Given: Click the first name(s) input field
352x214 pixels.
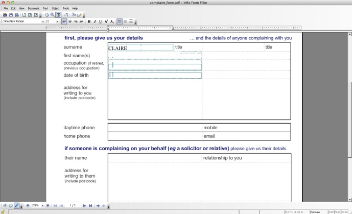Looking at the screenshot, I should [x=155, y=56].
